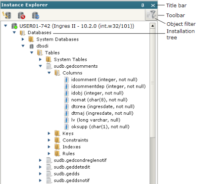Image resolution: width=202 pixels, height=184 pixels.
Task: Click the add instance toolbar icon
Action: coord(7,15)
